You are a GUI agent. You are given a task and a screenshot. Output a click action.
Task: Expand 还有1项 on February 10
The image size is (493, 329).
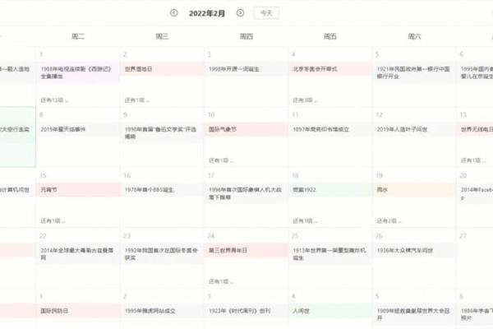(221, 160)
